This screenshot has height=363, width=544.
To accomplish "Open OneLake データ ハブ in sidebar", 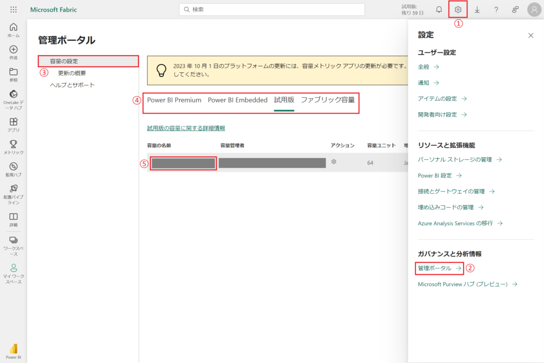I will coord(13,99).
